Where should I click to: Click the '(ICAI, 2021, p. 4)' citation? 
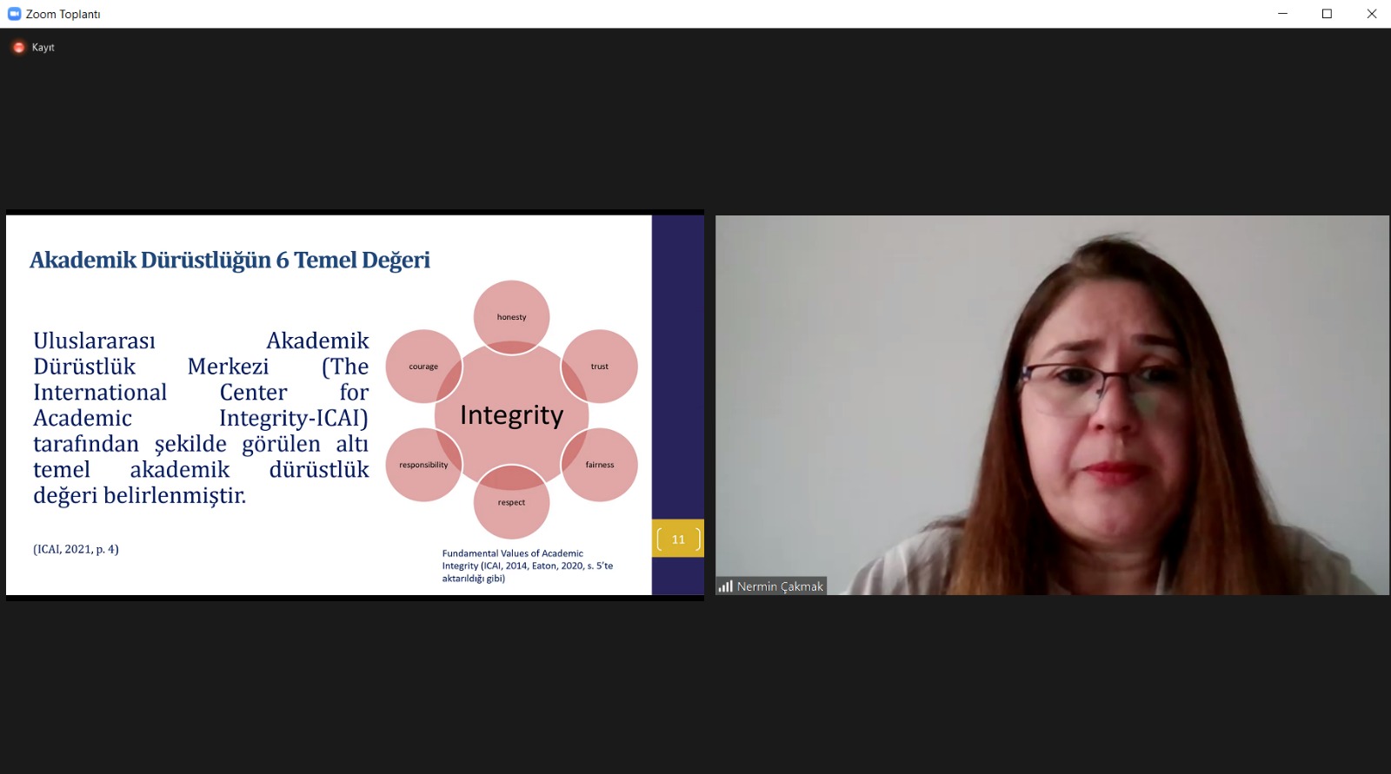[x=77, y=549]
